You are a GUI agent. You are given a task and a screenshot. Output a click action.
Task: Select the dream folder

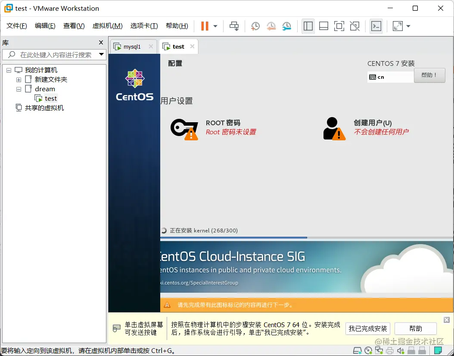click(x=45, y=89)
